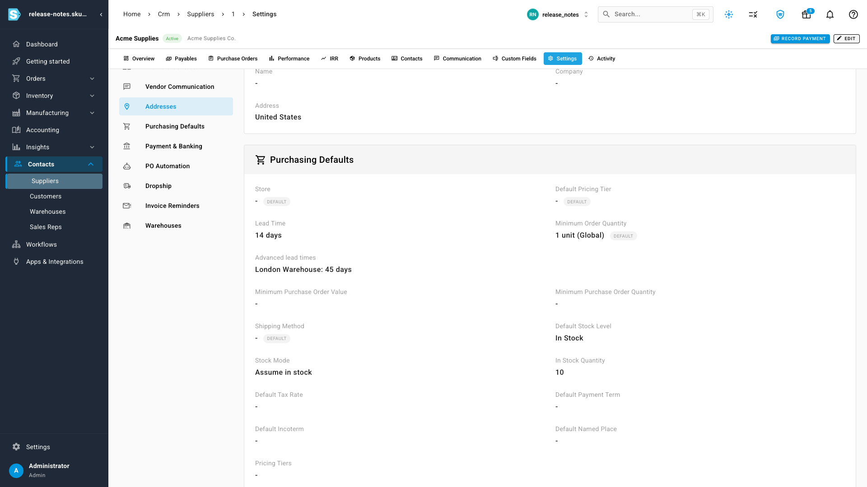
Task: Go to Crm breadcrumb
Action: [x=164, y=14]
